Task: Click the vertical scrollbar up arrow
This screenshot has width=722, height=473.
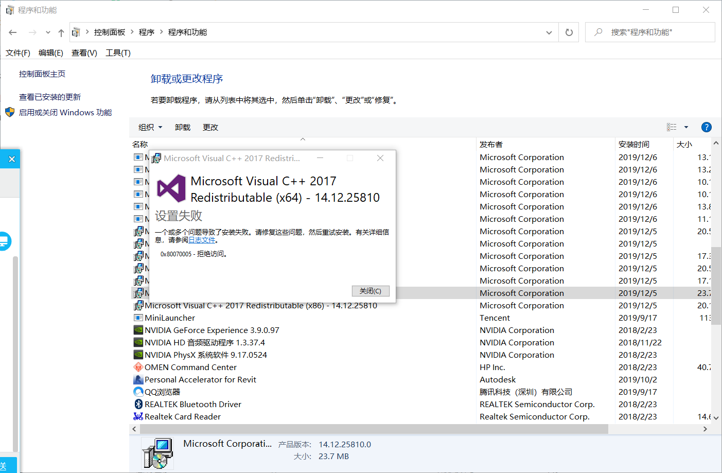Action: 716,144
